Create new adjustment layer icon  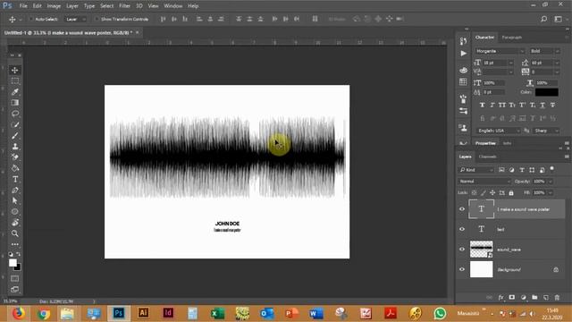click(524, 298)
